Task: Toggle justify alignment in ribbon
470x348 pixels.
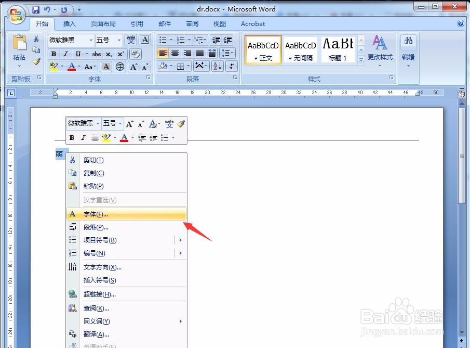Action: pyautogui.click(x=199, y=53)
